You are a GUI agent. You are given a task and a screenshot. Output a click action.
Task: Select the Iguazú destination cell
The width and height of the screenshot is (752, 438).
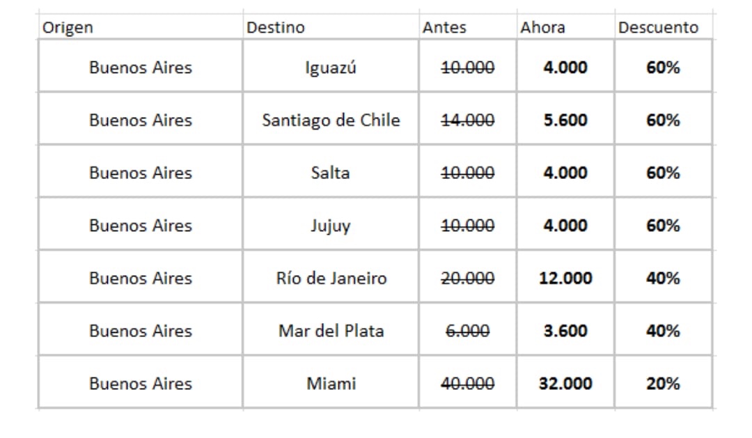(331, 65)
